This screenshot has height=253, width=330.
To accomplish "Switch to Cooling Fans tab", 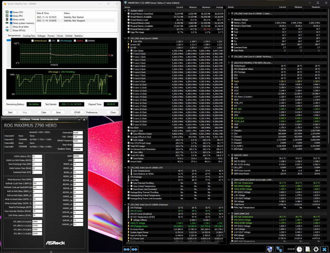I will (x=29, y=36).
